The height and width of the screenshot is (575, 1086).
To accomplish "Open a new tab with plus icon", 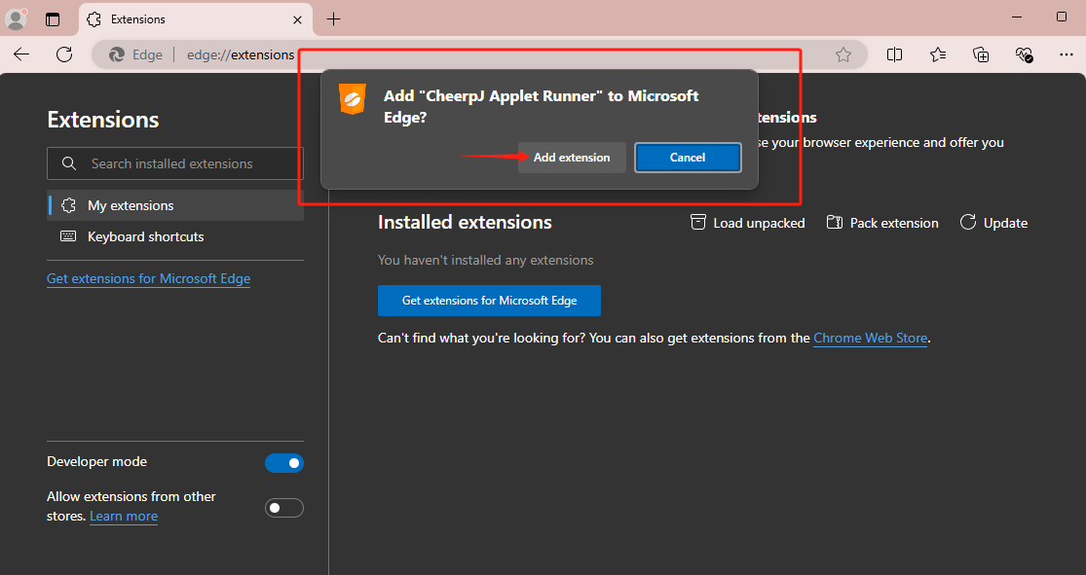I will 334,18.
